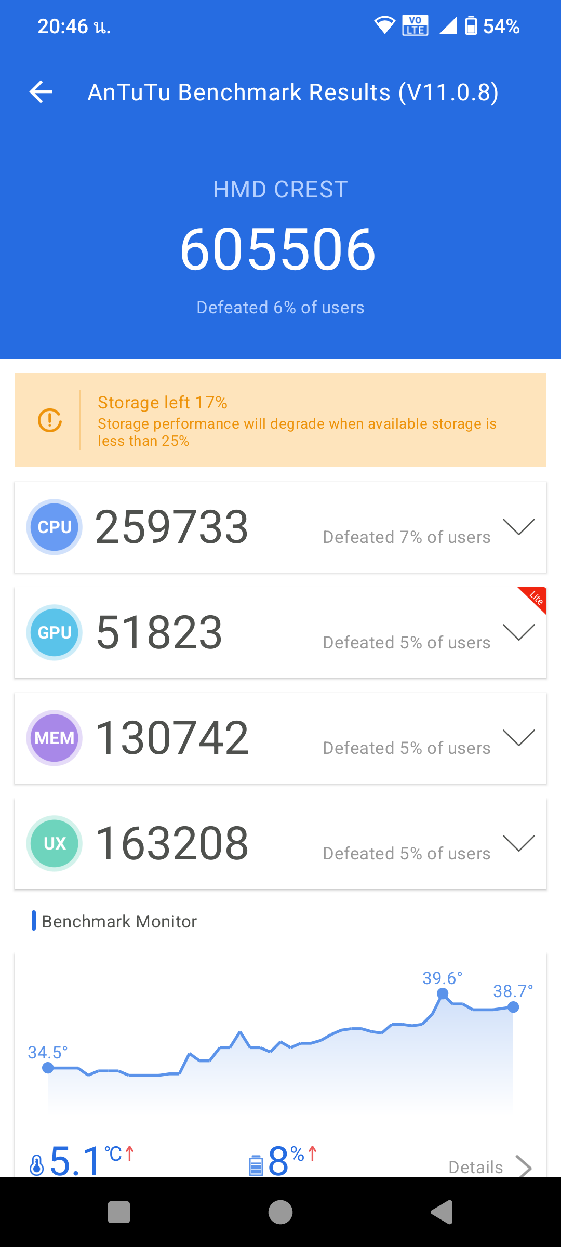Image resolution: width=561 pixels, height=1247 pixels.
Task: Open Benchmark Monitor Details link
Action: pyautogui.click(x=489, y=1167)
